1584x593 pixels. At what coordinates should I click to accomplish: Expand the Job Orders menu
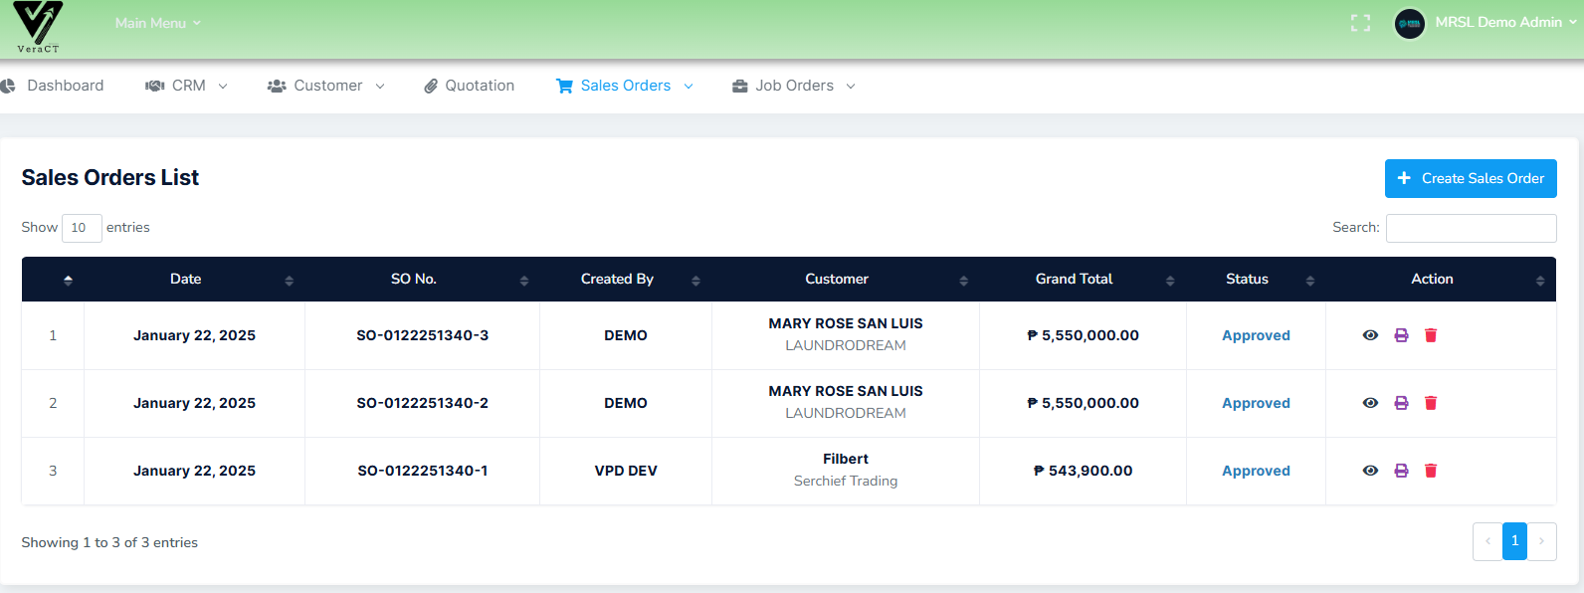click(x=794, y=86)
